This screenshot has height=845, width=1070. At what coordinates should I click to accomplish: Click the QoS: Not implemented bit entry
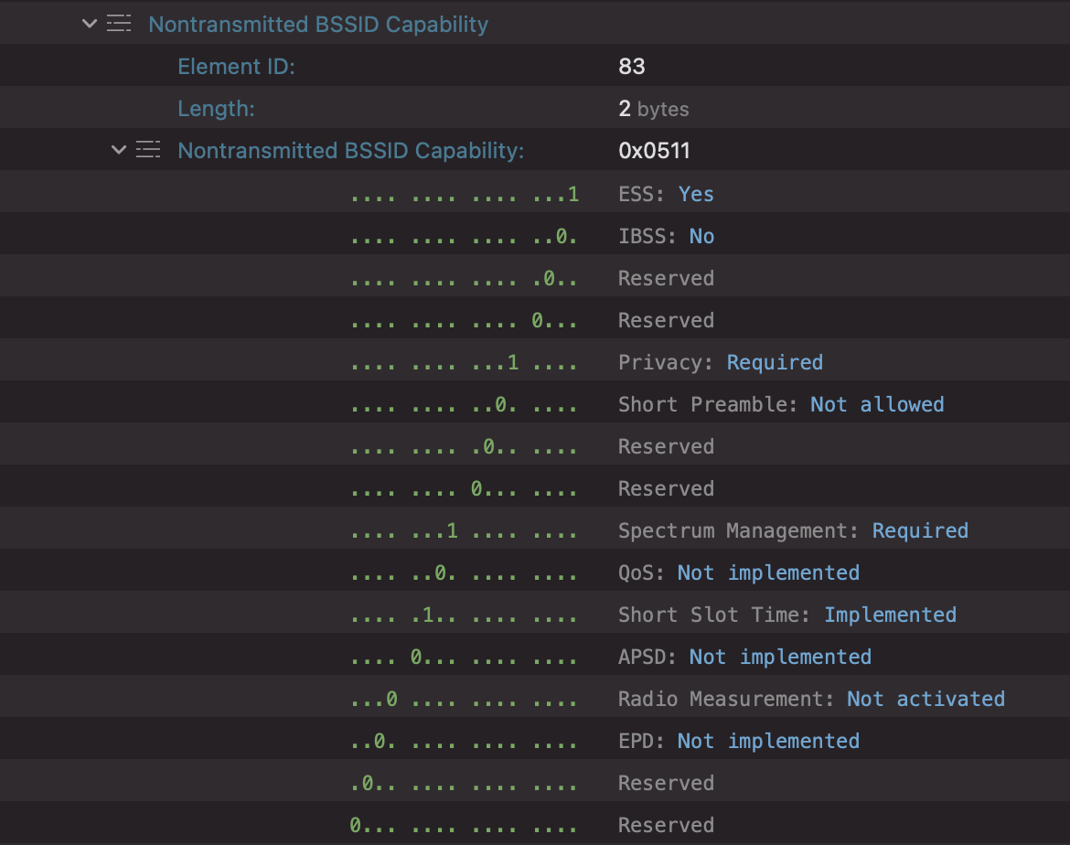[x=739, y=572]
